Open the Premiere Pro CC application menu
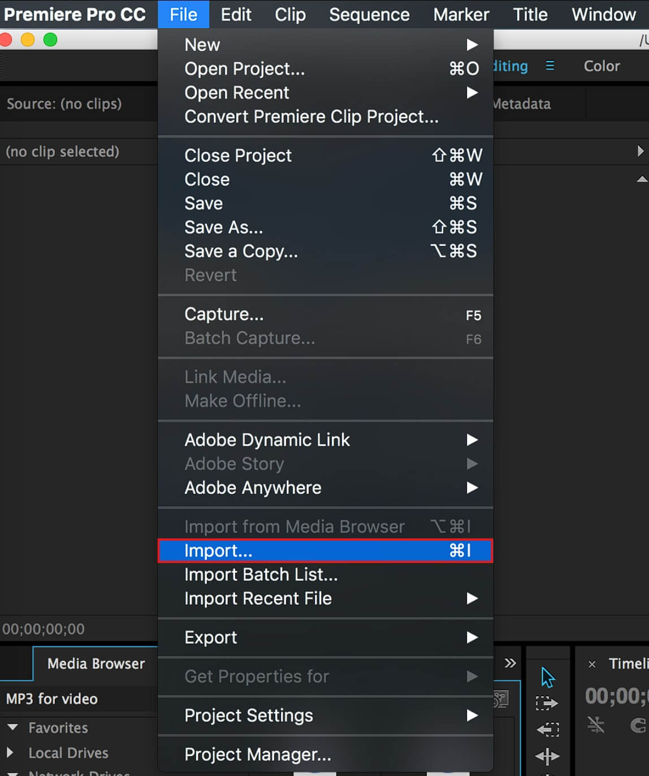The image size is (649, 776). 75,14
